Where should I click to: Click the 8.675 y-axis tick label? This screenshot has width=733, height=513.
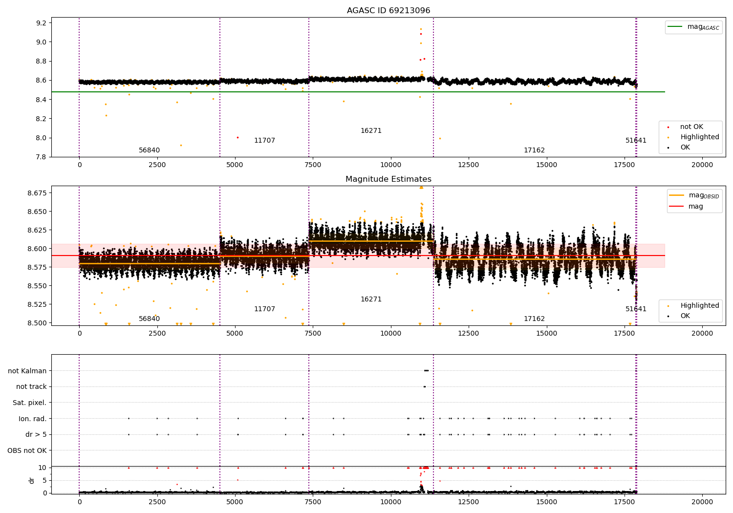coord(37,193)
